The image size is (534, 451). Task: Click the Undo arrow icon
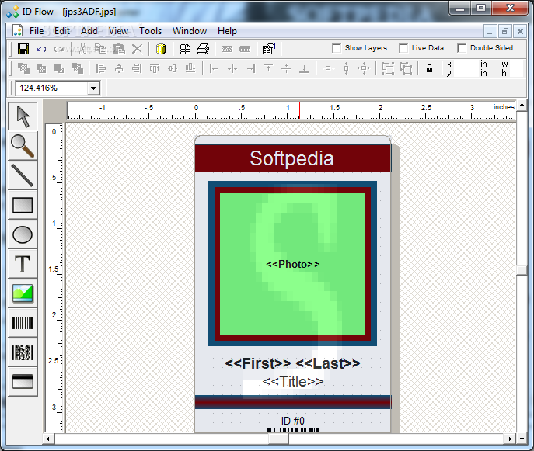41,49
